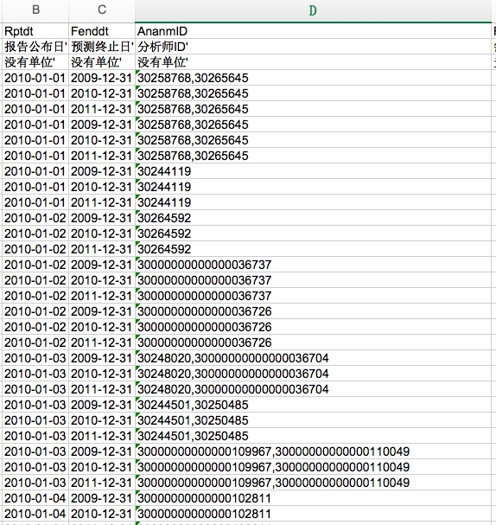Select the 报告公布日' cell
This screenshot has width=496, height=525.
[35, 47]
